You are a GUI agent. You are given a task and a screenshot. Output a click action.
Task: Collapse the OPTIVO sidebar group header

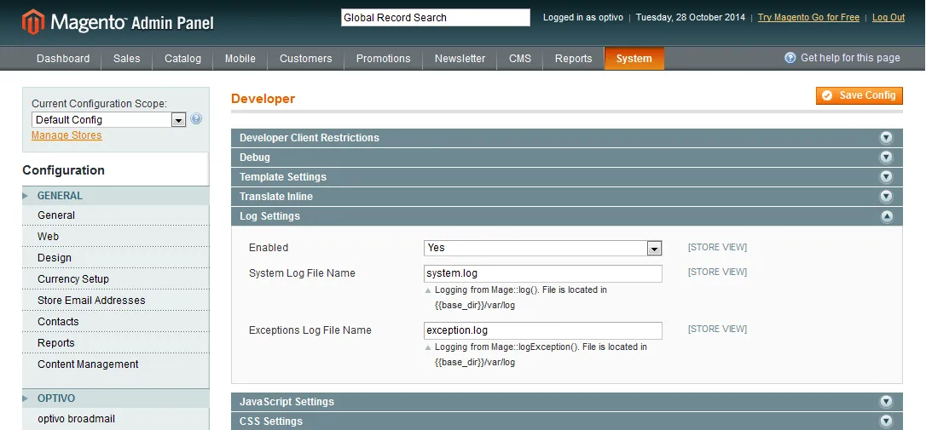(116, 398)
